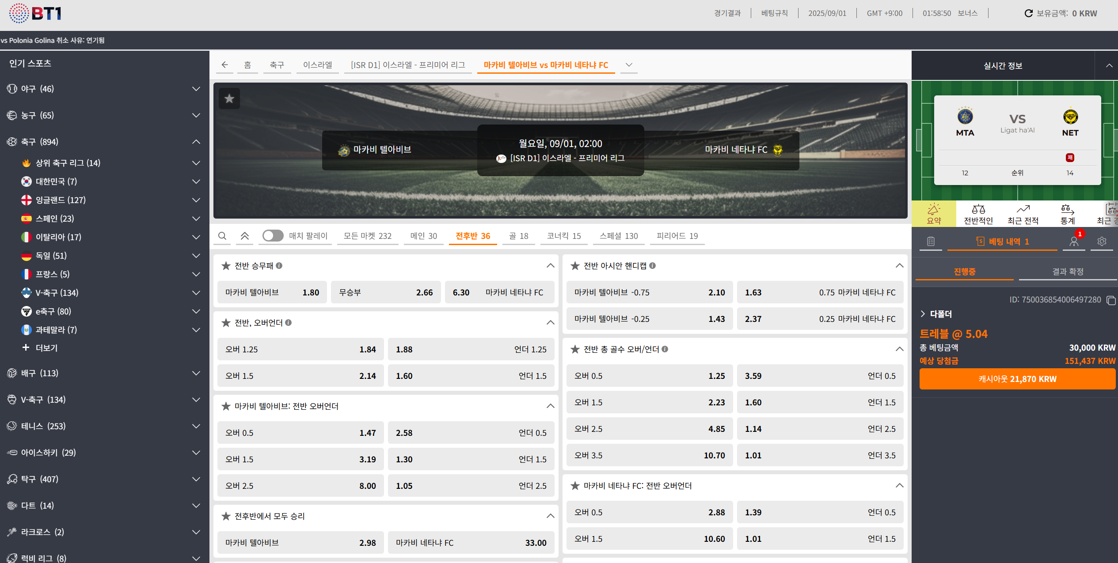Open user profile icon with notification badge
This screenshot has width=1118, height=563.
tap(1074, 241)
